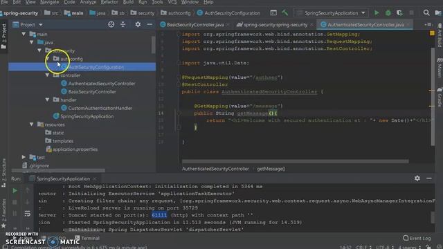Click CRLF line separator in status bar

(x=361, y=247)
